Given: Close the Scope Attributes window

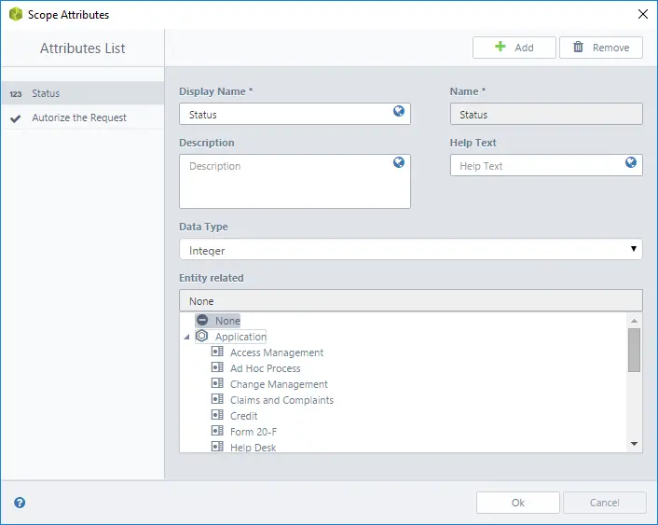Looking at the screenshot, I should [642, 14].
